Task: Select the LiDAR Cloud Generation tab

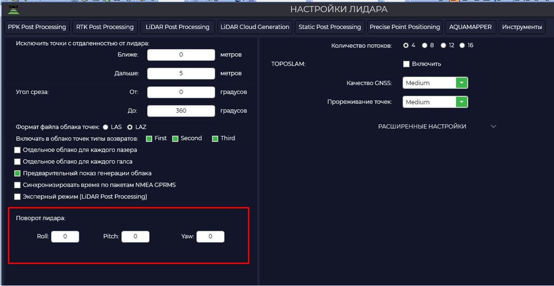Action: pos(255,27)
